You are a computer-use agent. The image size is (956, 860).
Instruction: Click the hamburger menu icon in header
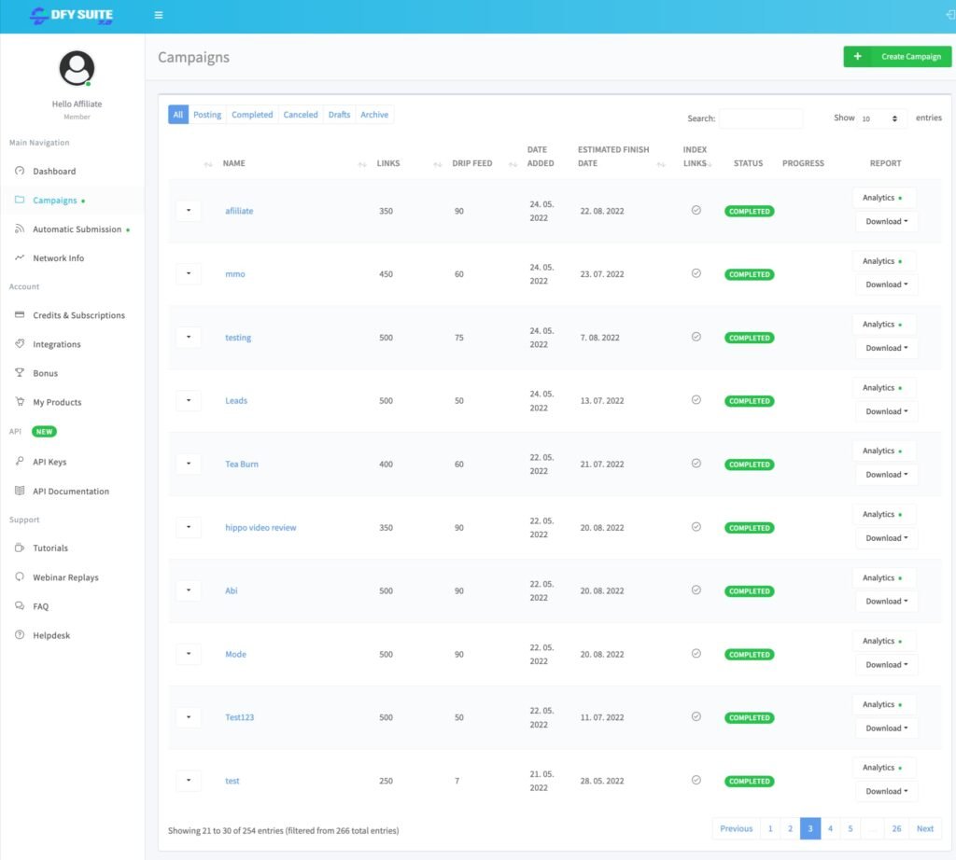pyautogui.click(x=159, y=16)
